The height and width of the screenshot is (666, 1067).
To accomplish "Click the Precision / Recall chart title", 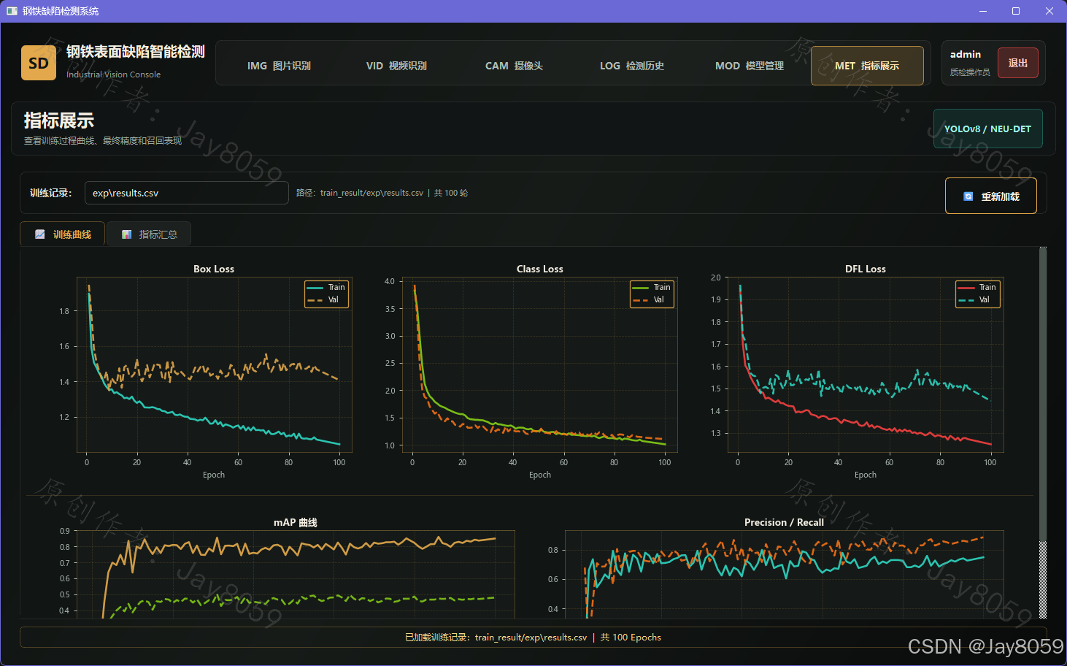I will (784, 522).
